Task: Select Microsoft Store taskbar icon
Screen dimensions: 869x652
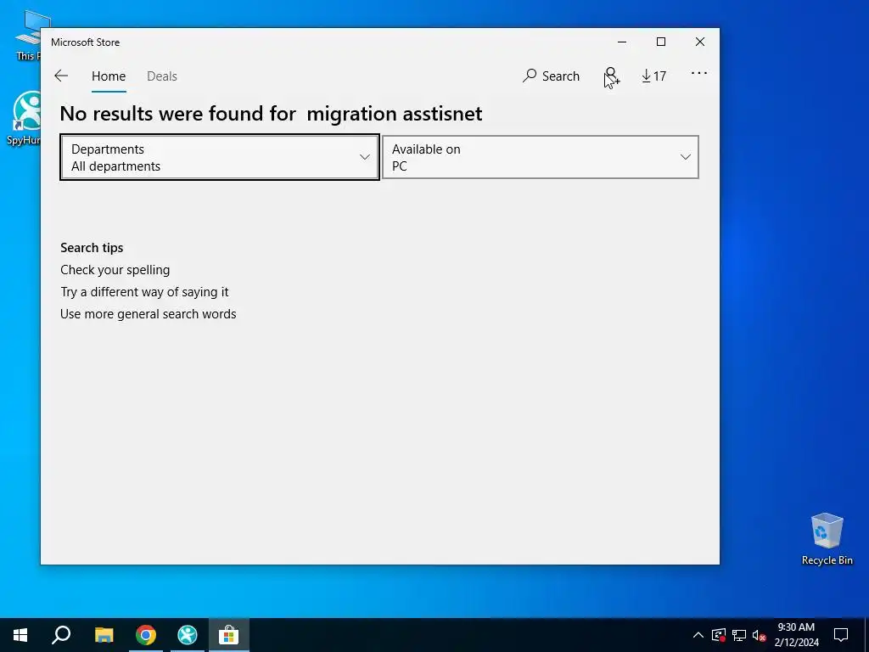Action: [x=229, y=635]
